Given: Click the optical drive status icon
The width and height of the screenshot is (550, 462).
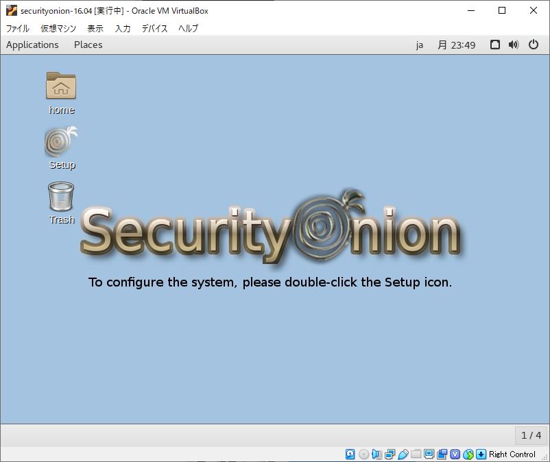Looking at the screenshot, I should [363, 454].
